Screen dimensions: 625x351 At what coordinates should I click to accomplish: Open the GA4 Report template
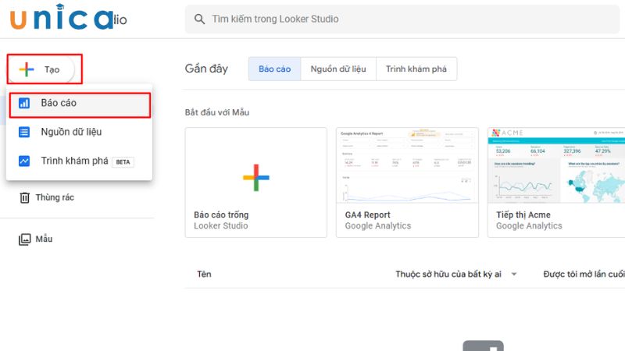[407, 183]
